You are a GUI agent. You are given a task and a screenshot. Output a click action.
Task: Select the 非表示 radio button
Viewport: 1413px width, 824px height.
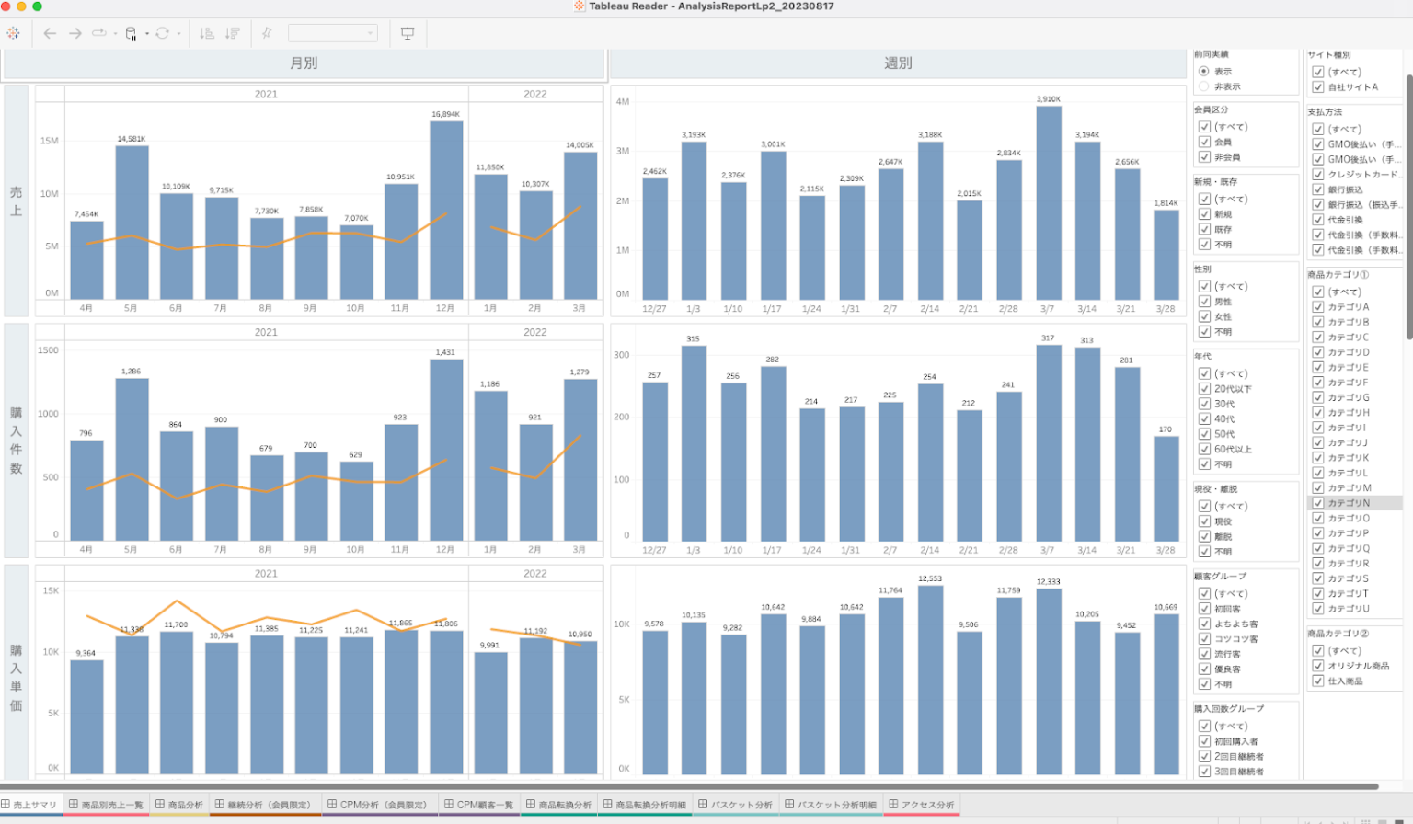(x=1203, y=86)
